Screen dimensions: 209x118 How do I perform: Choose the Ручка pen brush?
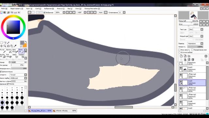pyautogui.click(x=3, y=51)
